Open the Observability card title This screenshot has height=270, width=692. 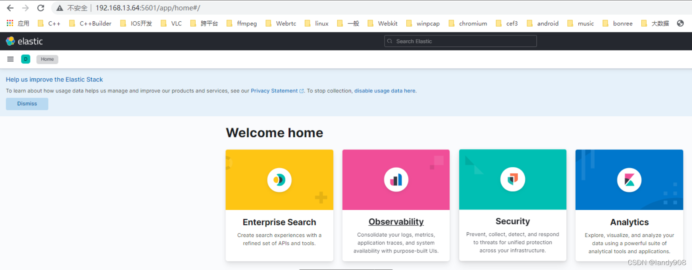click(x=396, y=222)
